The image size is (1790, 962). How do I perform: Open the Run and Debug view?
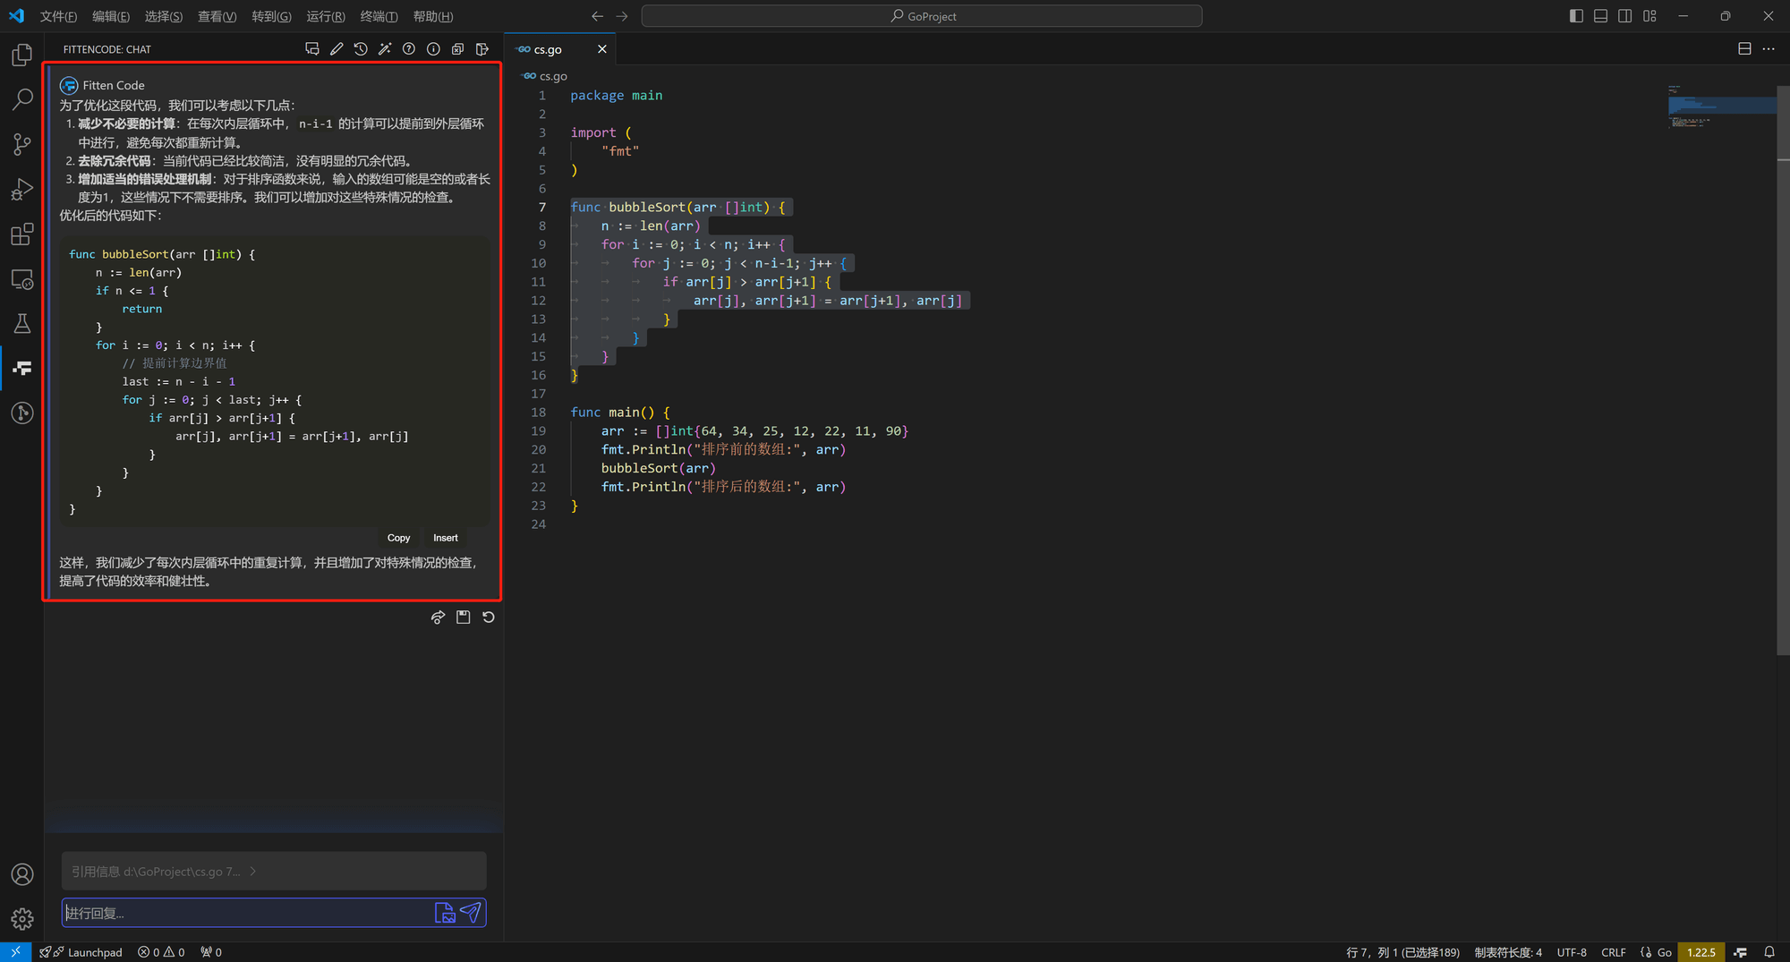(x=22, y=189)
